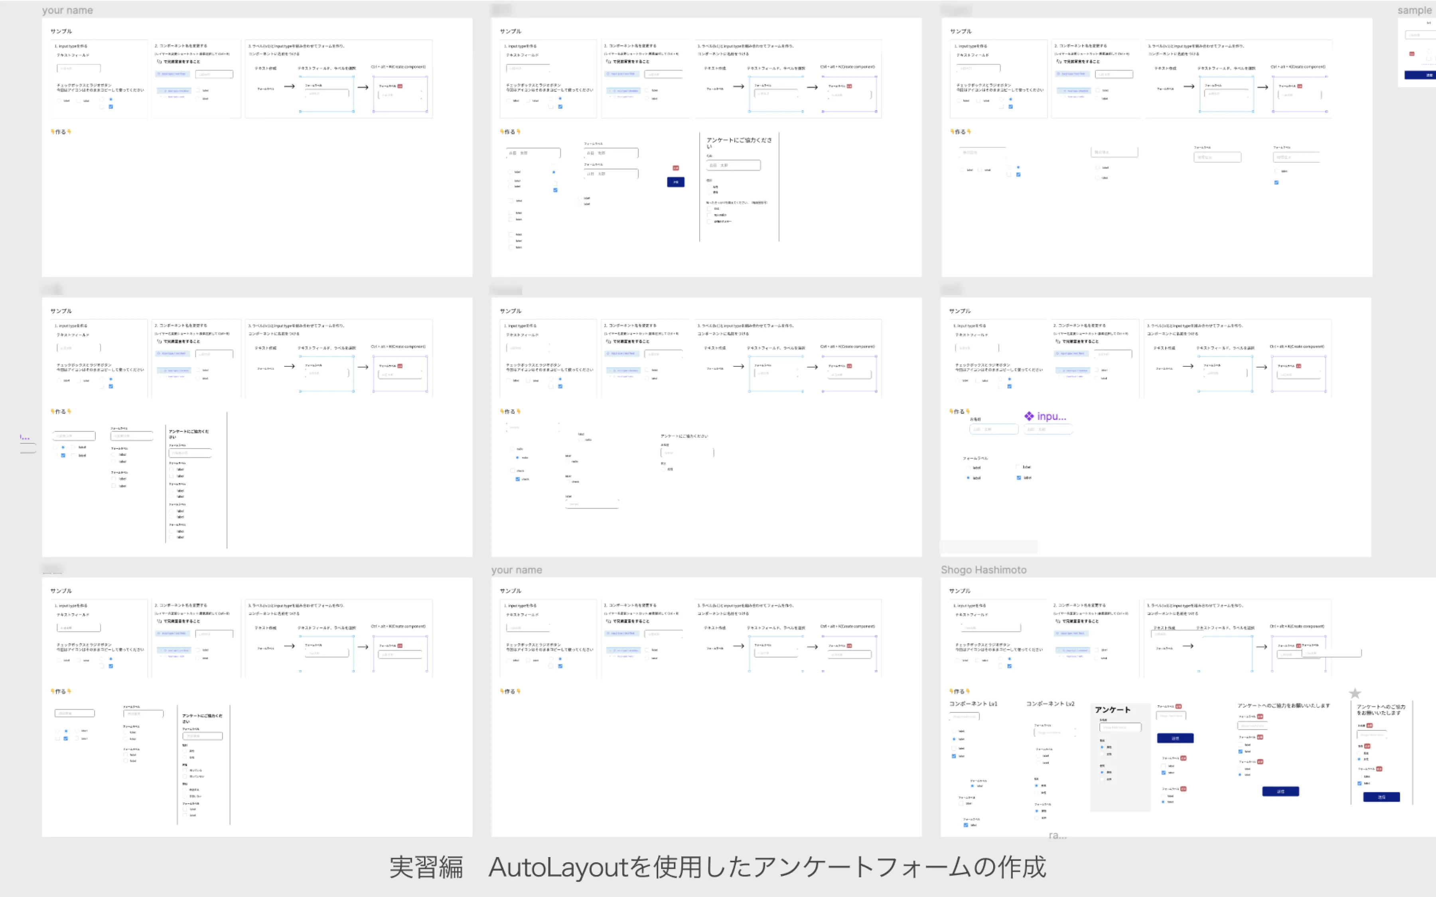Click the purple 'inpu...' component name label
1436x897 pixels.
click(1050, 416)
